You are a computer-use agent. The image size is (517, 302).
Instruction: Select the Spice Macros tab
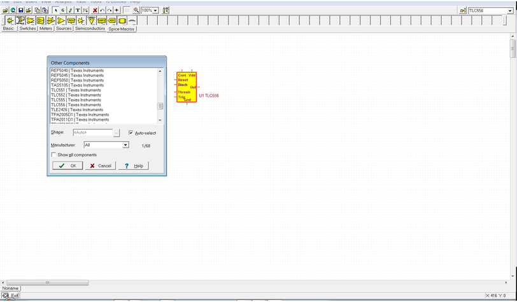click(122, 29)
